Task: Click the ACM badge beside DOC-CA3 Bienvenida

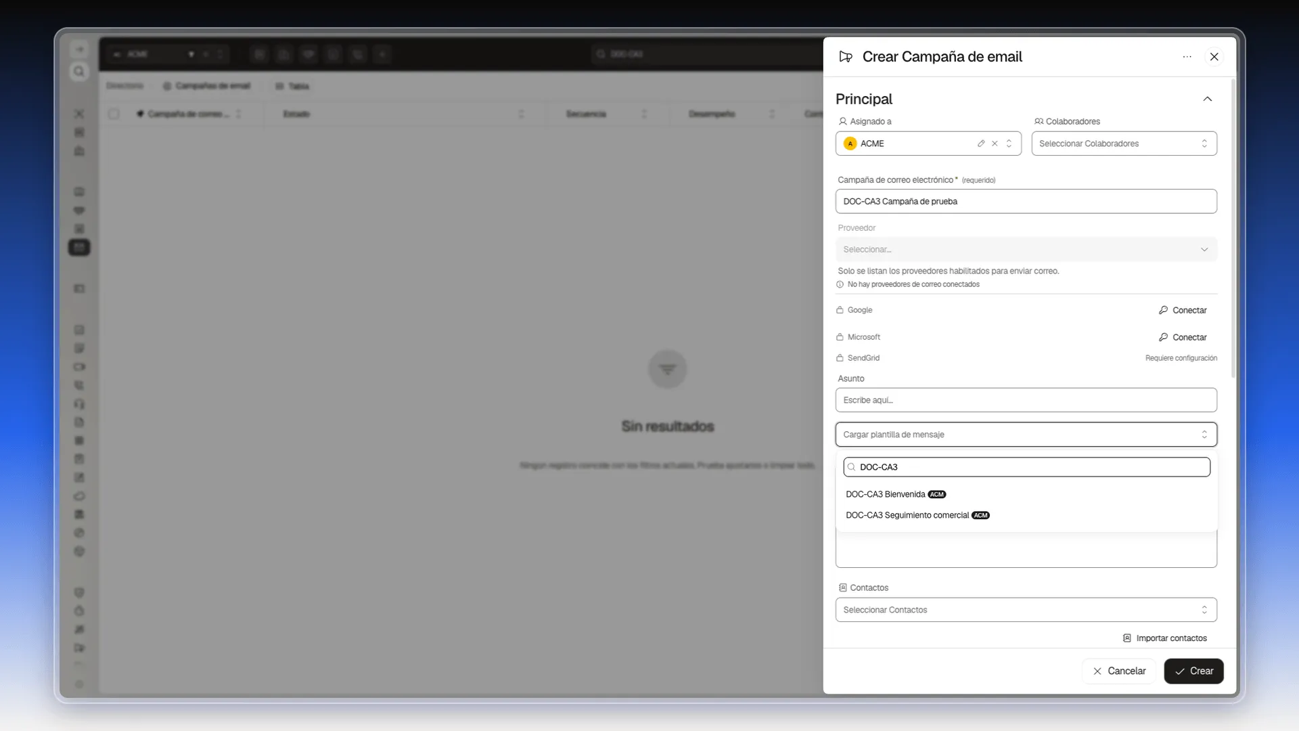Action: pyautogui.click(x=937, y=495)
